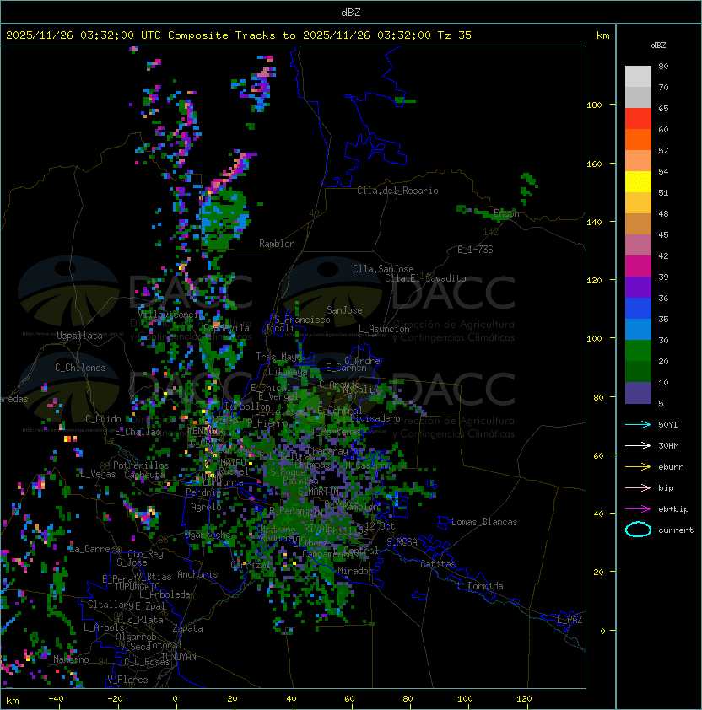Image resolution: width=702 pixels, height=710 pixels.
Task: Select the mauve pink 42-45 dBZ swatch
Action: click(x=638, y=245)
